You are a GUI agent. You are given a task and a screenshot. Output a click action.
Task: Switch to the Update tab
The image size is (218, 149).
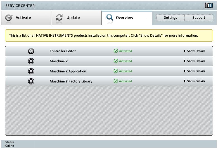click(77, 18)
